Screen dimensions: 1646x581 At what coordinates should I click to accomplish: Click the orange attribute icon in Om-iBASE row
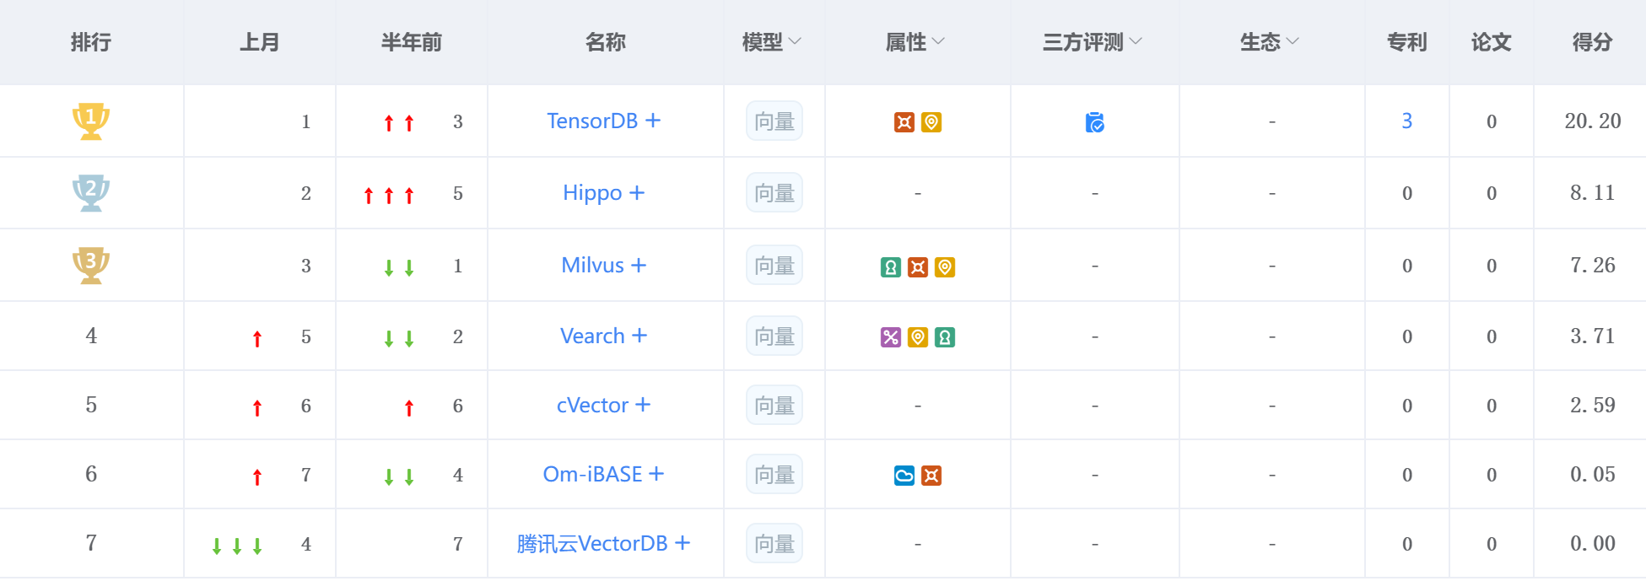tap(931, 476)
